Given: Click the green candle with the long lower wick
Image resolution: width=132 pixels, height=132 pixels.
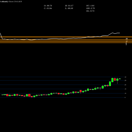Looking at the screenshot, I should [117, 80].
